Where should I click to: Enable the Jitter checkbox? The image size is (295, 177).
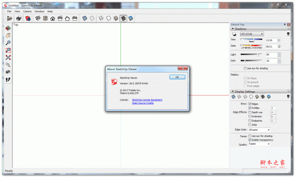click(x=250, y=125)
